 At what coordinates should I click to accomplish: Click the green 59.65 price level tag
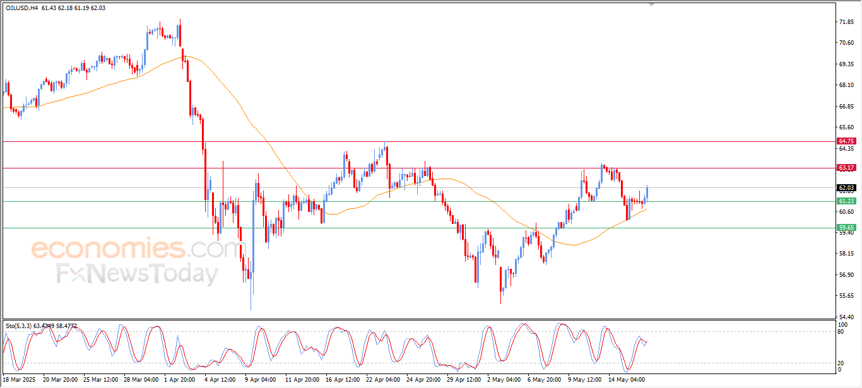tap(846, 227)
